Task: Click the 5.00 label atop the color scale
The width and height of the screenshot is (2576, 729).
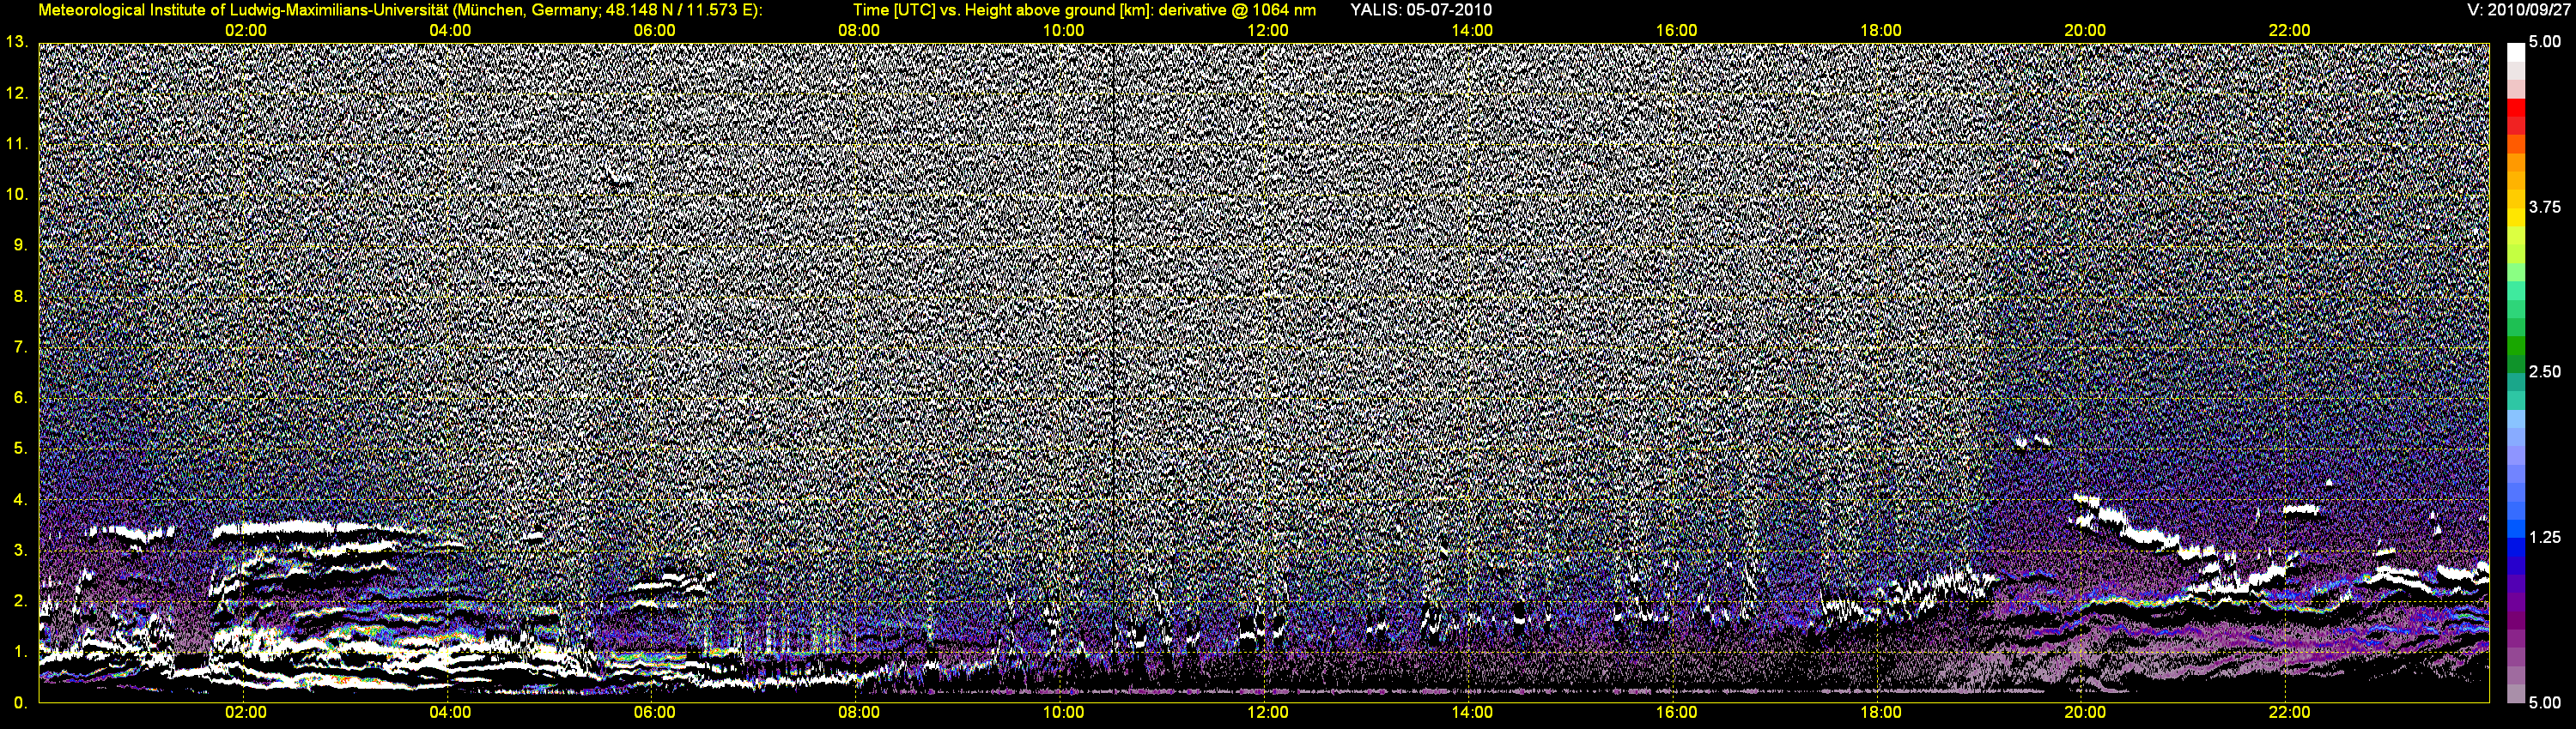Action: pos(2545,42)
